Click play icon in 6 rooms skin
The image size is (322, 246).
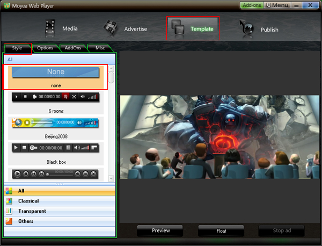point(17,97)
